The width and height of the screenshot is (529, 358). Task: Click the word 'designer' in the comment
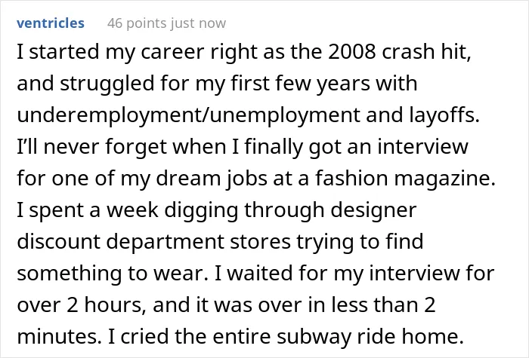pos(373,211)
